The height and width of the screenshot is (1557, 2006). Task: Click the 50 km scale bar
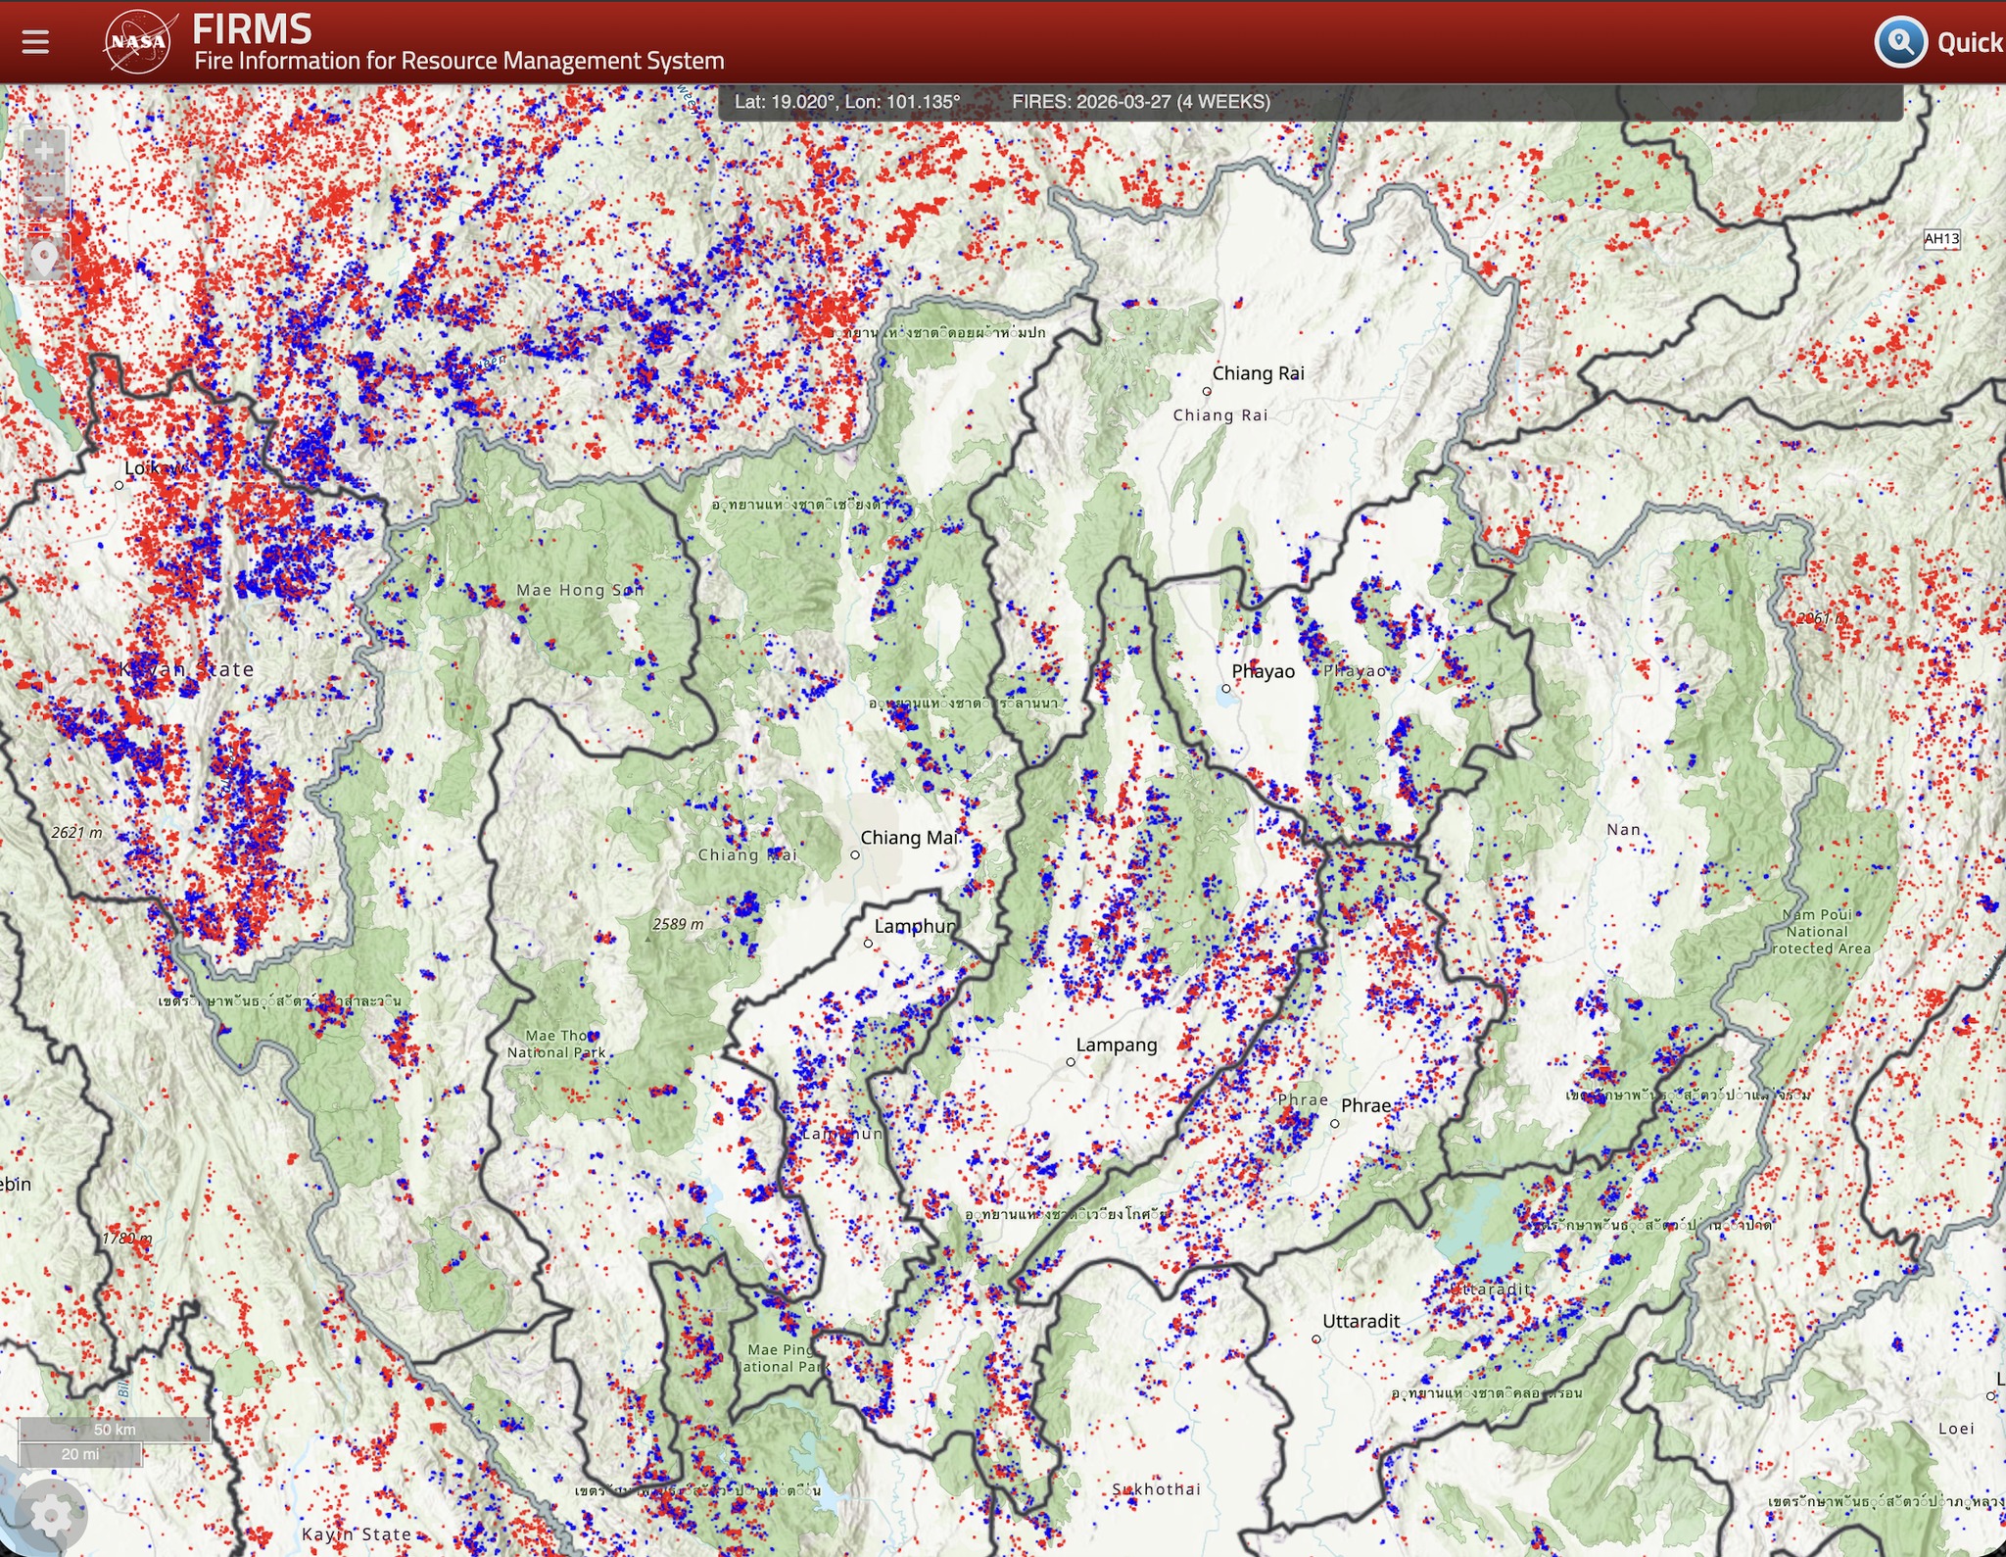tap(115, 1430)
